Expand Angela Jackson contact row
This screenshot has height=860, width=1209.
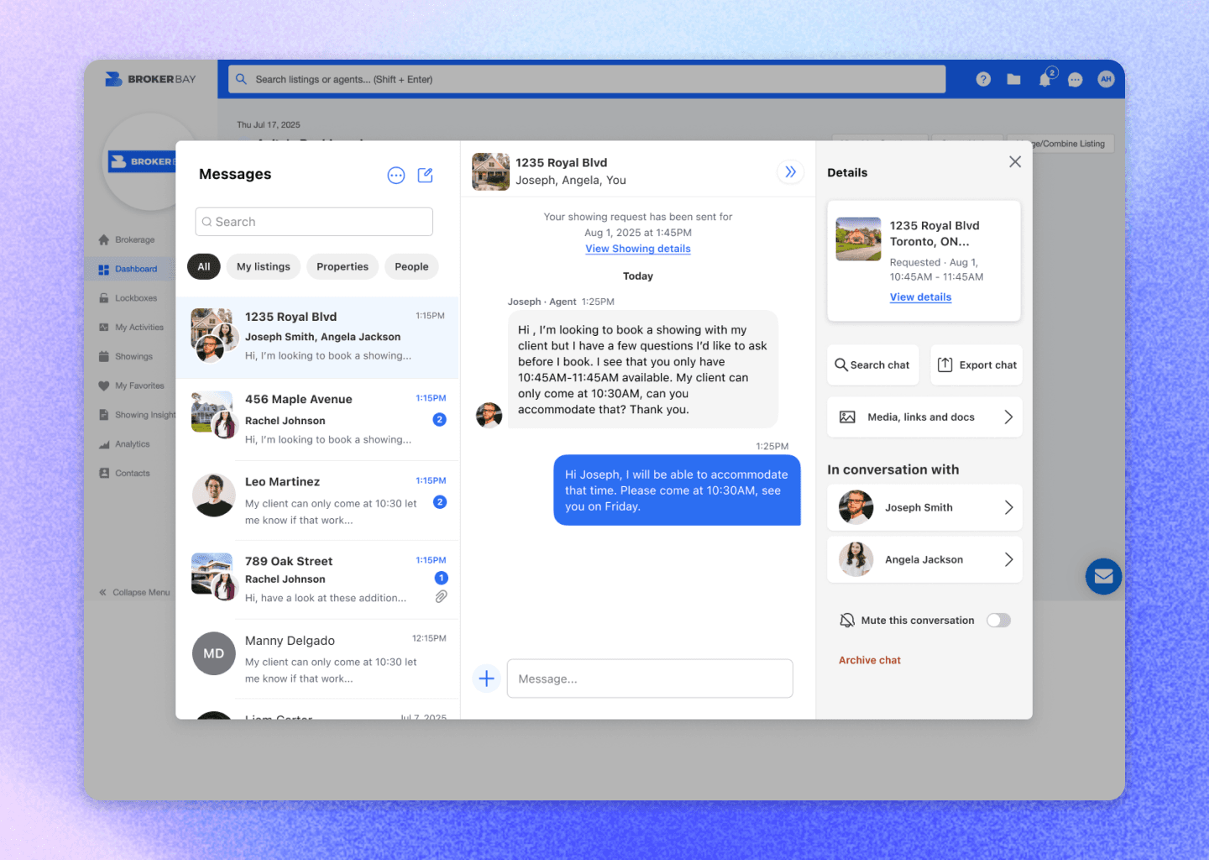click(924, 559)
